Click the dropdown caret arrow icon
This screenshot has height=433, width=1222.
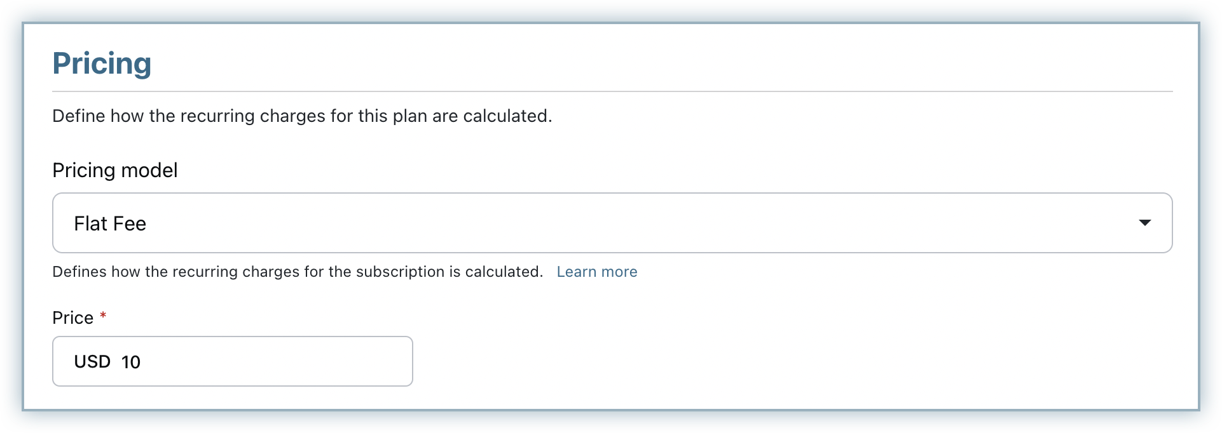click(1144, 223)
